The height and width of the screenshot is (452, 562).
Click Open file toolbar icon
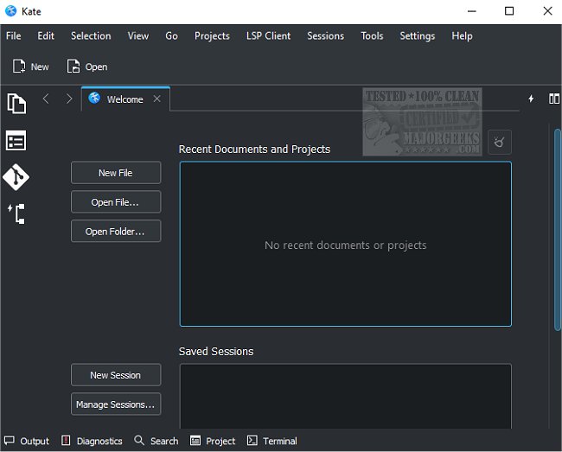click(x=86, y=67)
